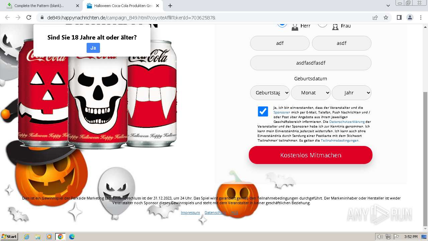Open the tab search chevron
This screenshot has width=428, height=241.
coord(388,6)
